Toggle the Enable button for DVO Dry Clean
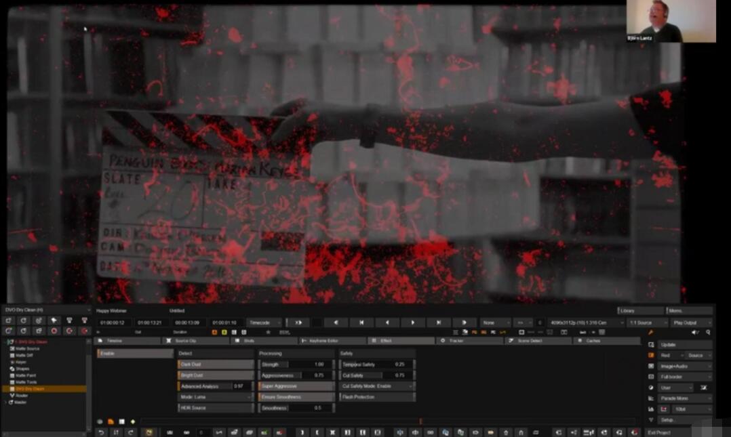Image resolution: width=731 pixels, height=437 pixels. point(135,354)
